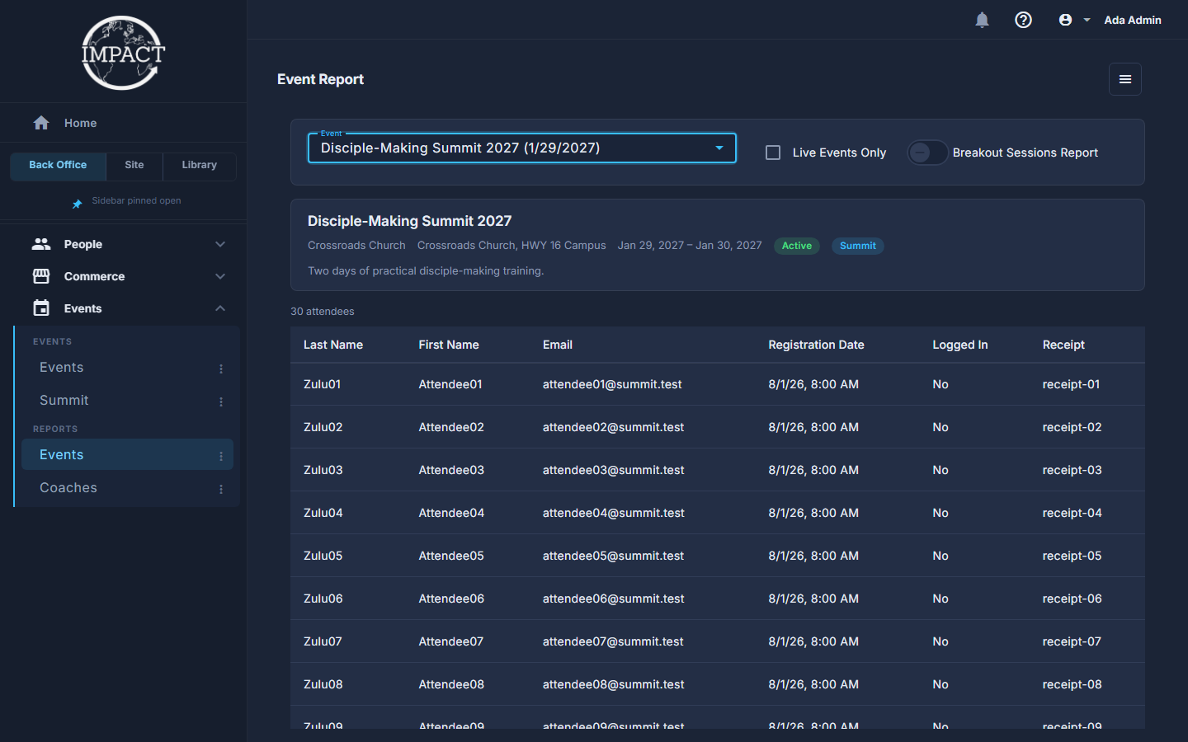Click the 30 attendees count text
The height and width of the screenshot is (742, 1188).
pos(323,312)
